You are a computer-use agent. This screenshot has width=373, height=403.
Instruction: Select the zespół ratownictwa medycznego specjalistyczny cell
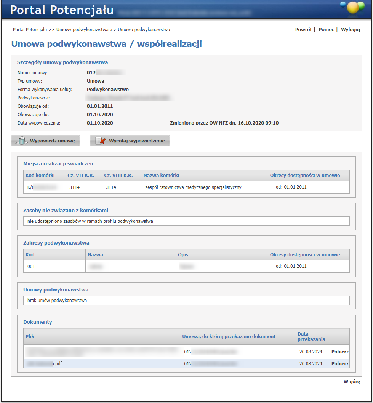tap(193, 187)
